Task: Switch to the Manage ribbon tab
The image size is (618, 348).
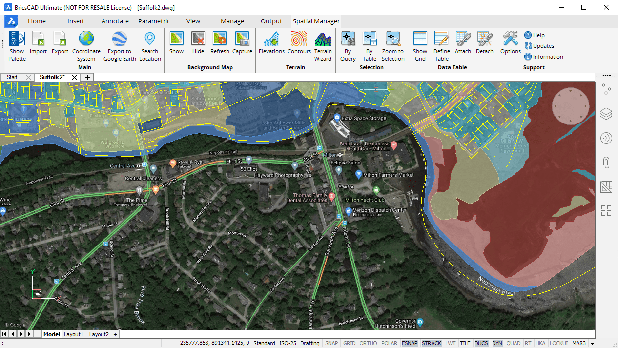Action: [232, 21]
